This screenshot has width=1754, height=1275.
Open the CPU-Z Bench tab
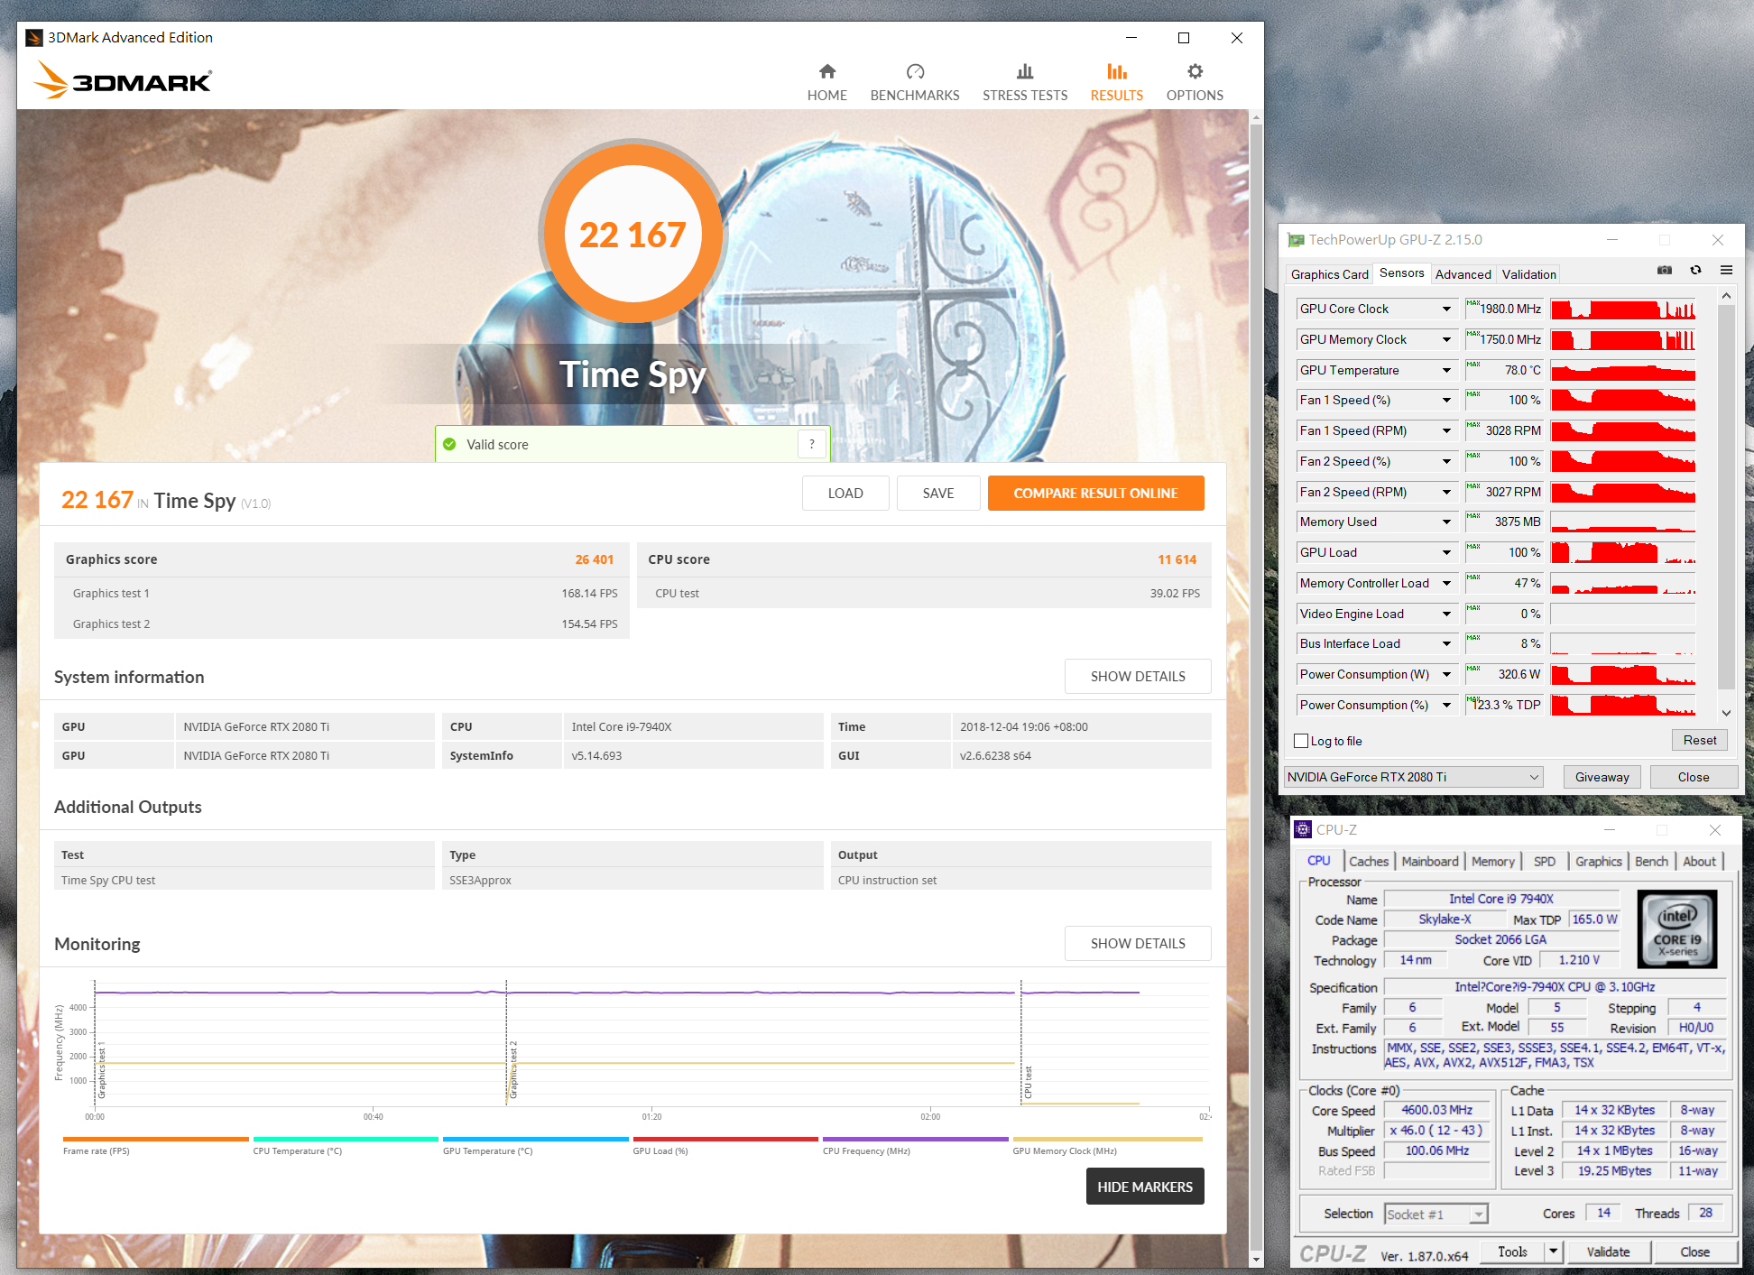pyautogui.click(x=1651, y=862)
